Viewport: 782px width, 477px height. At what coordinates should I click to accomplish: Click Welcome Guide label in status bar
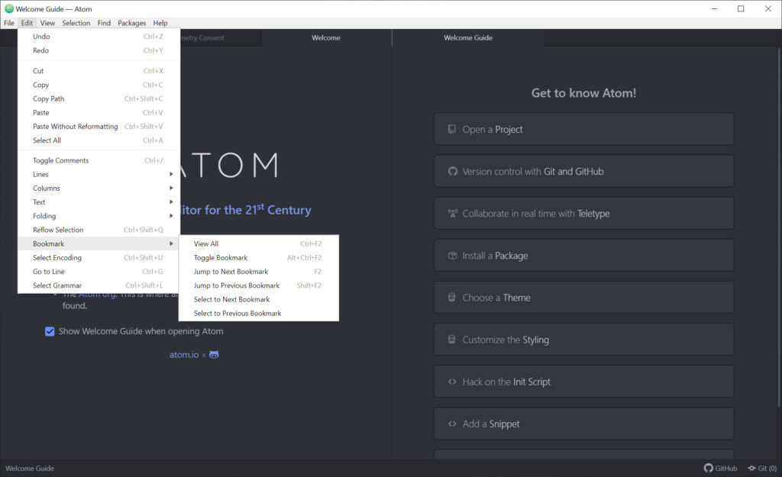click(30, 468)
